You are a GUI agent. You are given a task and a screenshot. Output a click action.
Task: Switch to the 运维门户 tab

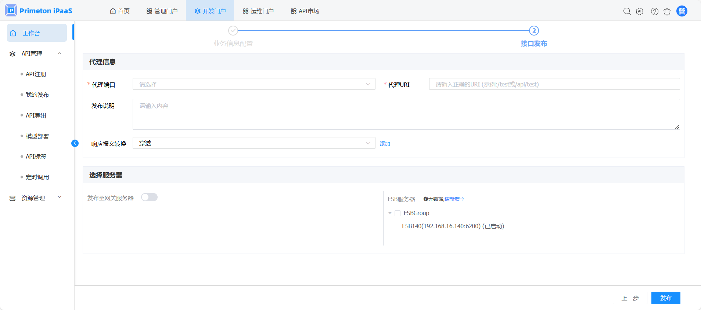tap(258, 11)
